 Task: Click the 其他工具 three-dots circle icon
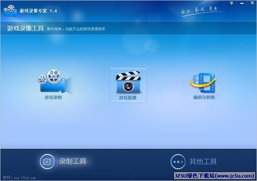(178, 162)
